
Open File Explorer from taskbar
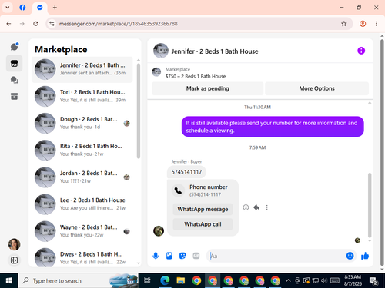[x=181, y=280]
